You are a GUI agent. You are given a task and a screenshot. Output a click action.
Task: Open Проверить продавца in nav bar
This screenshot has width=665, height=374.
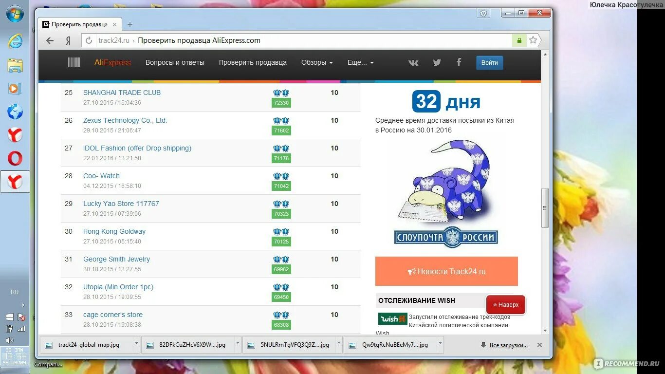coord(253,62)
